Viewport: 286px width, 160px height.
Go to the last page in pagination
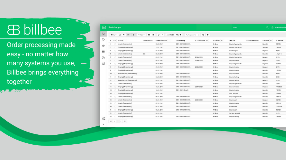[x=125, y=121]
